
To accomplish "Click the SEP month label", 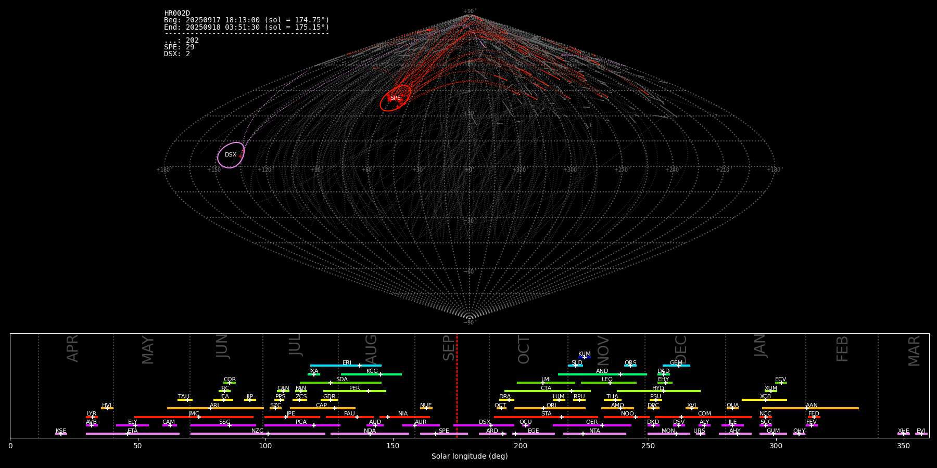I will (449, 348).
